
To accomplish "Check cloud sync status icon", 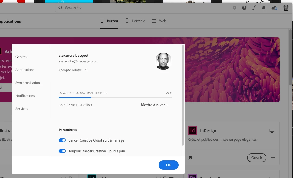I will tap(274, 8).
